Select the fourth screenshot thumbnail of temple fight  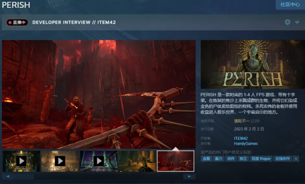(137, 161)
